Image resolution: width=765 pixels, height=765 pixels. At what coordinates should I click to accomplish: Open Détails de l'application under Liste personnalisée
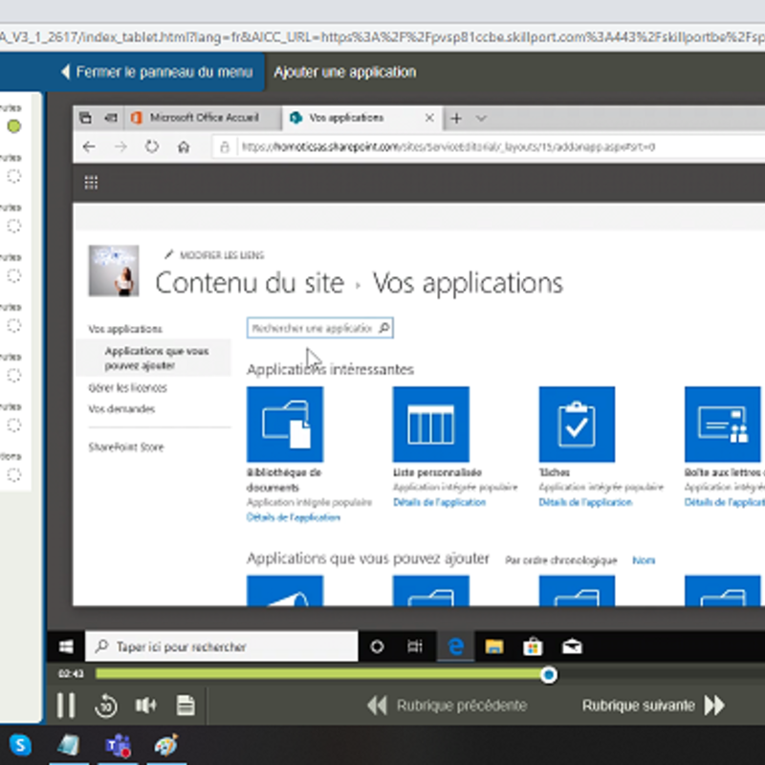pyautogui.click(x=439, y=502)
